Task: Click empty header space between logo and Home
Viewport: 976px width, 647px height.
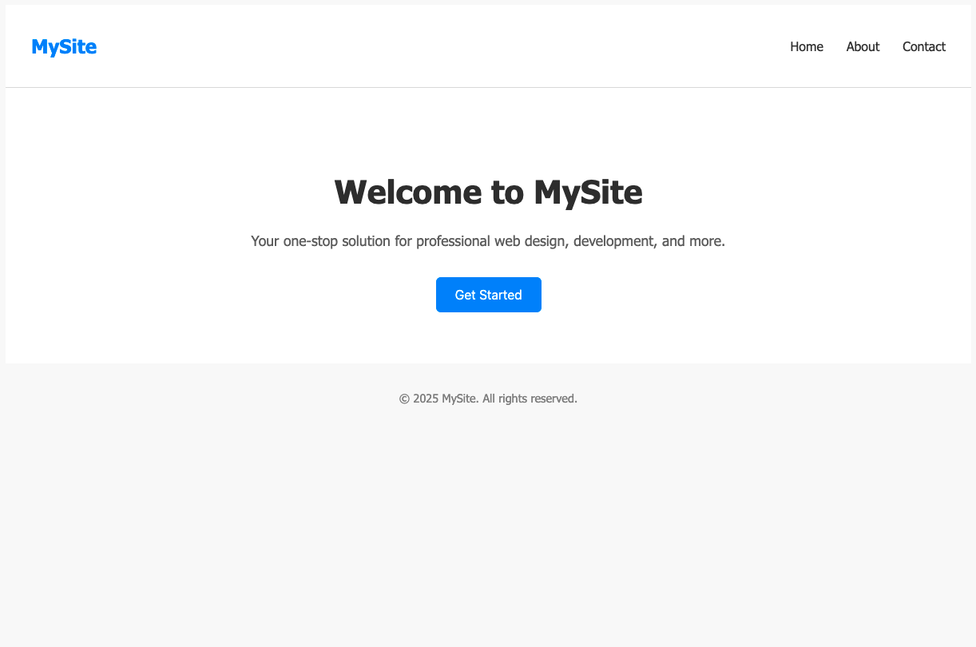Action: [x=439, y=47]
